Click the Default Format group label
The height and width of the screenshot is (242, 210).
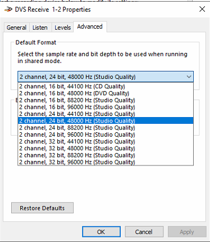[36, 42]
